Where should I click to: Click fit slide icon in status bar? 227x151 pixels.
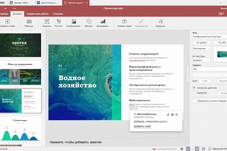coord(197,149)
